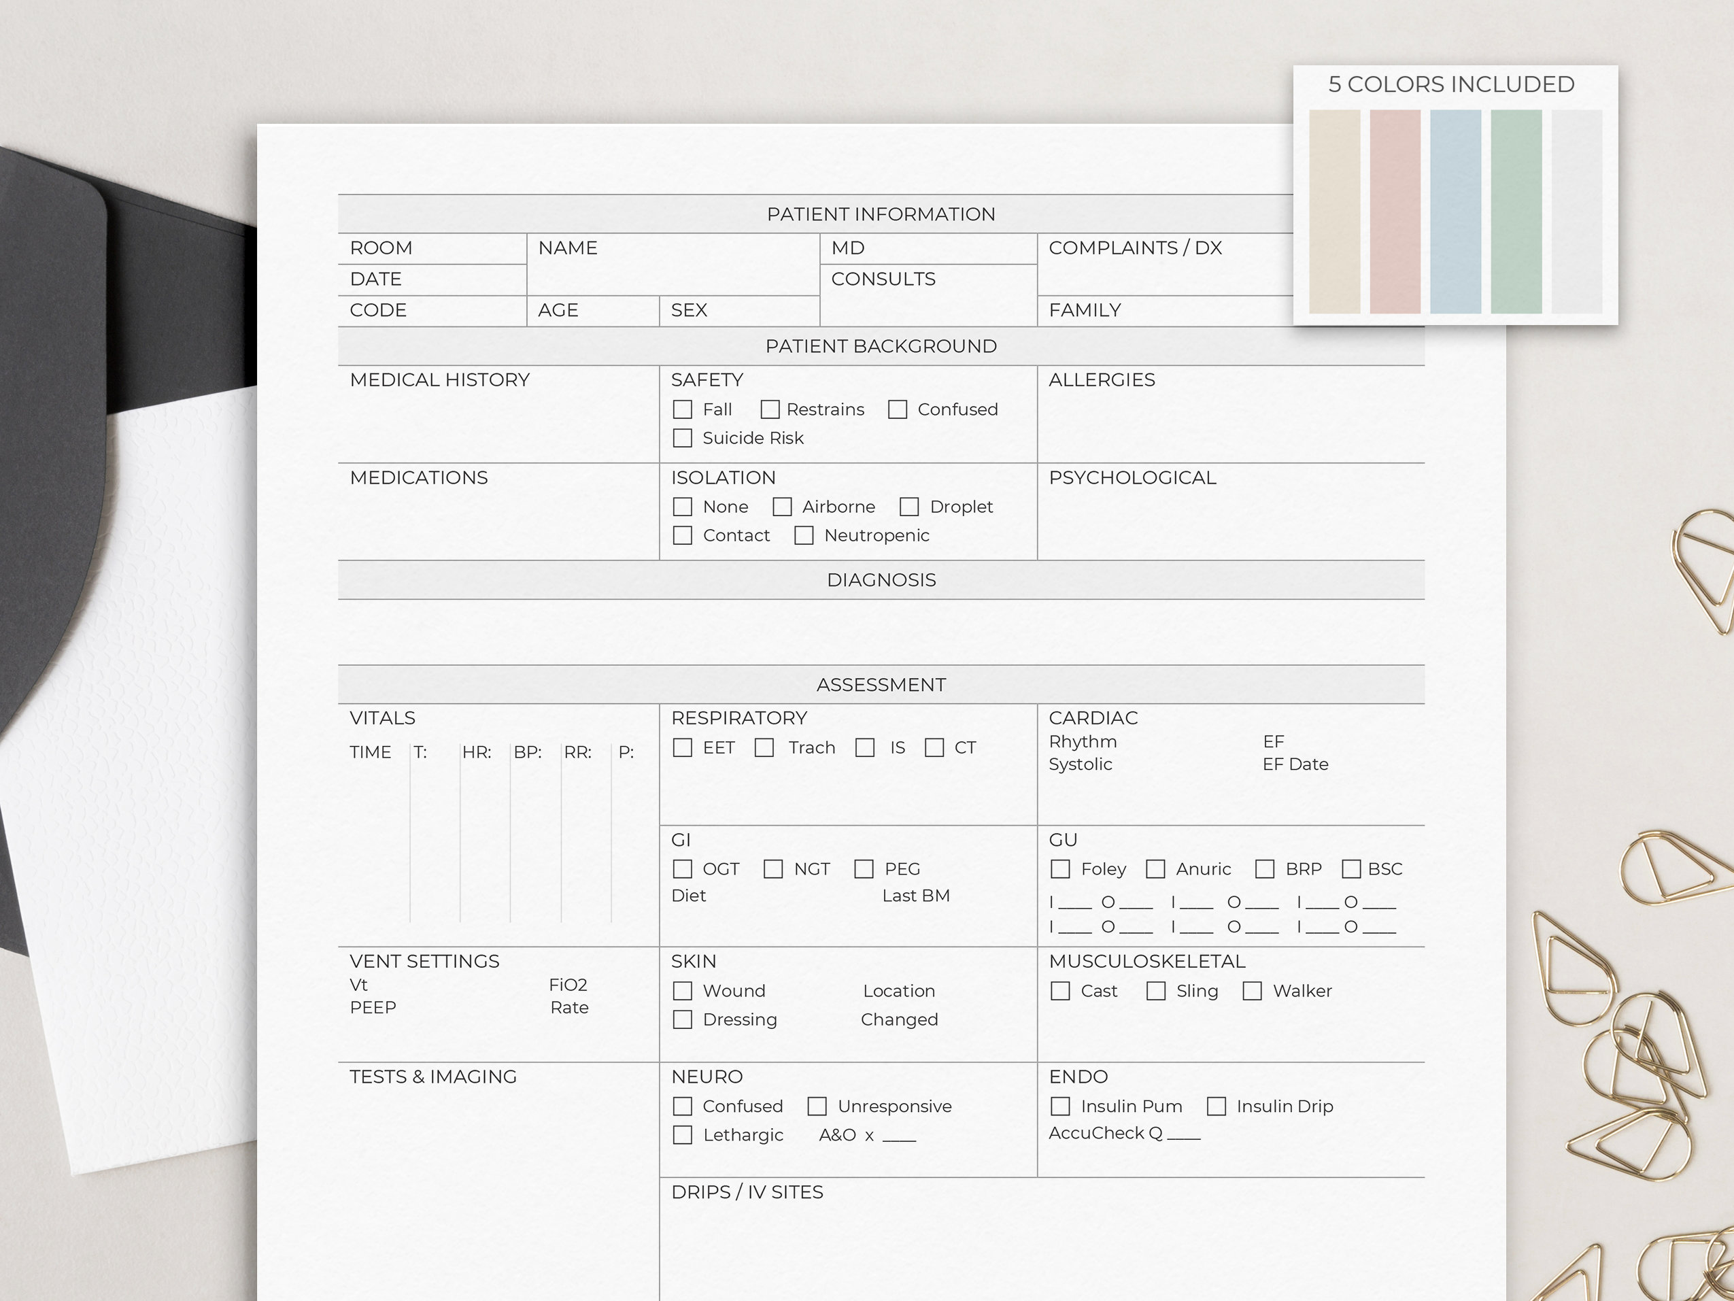1734x1301 pixels.
Task: Click the CONSULTS field
Action: click(929, 296)
